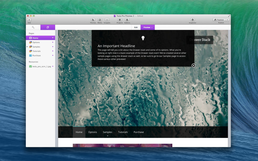Click the Purchase page icon

point(31,56)
